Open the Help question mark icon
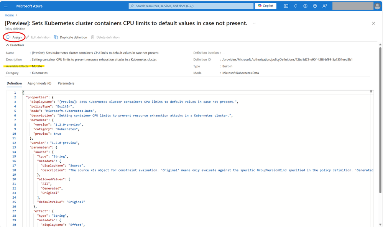383x227 pixels. (x=315, y=6)
